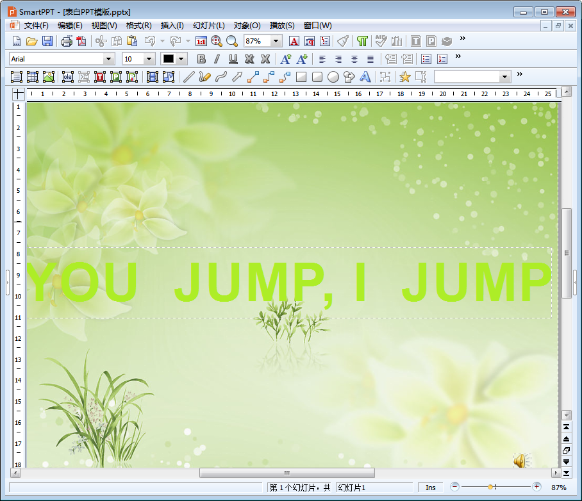This screenshot has width=582, height=501.
Task: Toggle Underline formatting
Action: point(233,59)
